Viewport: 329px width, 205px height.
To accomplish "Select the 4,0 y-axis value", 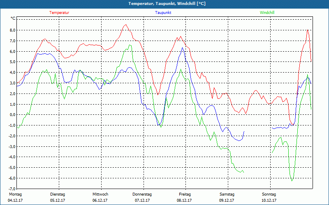I will point(13,73).
